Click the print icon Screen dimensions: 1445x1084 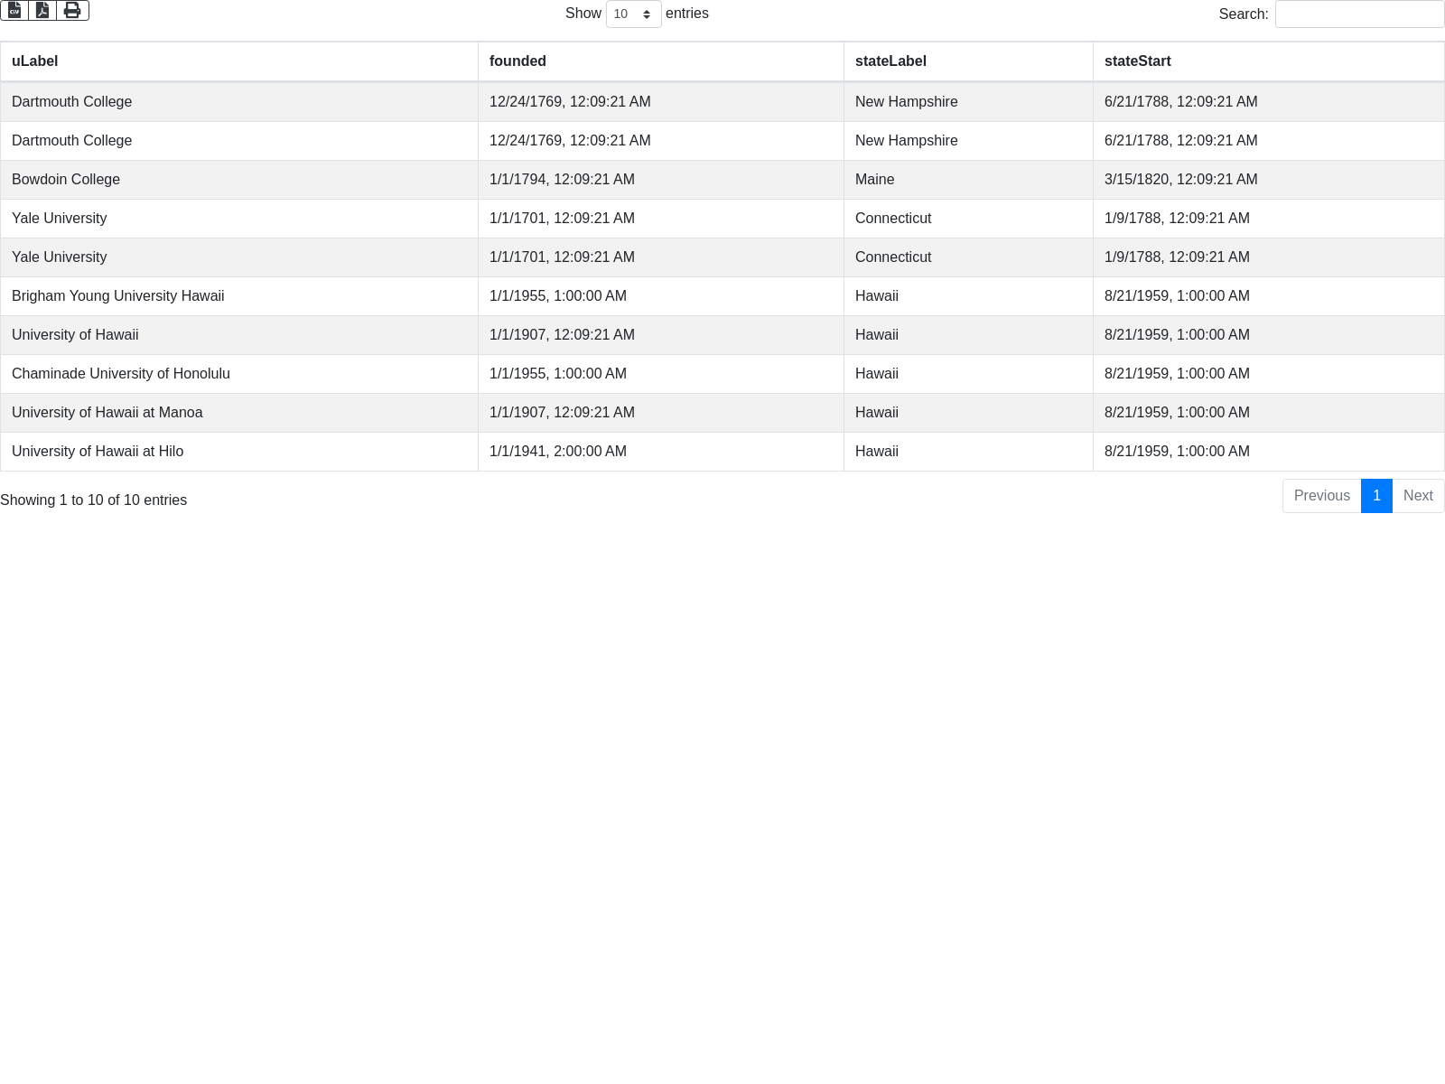[72, 10]
